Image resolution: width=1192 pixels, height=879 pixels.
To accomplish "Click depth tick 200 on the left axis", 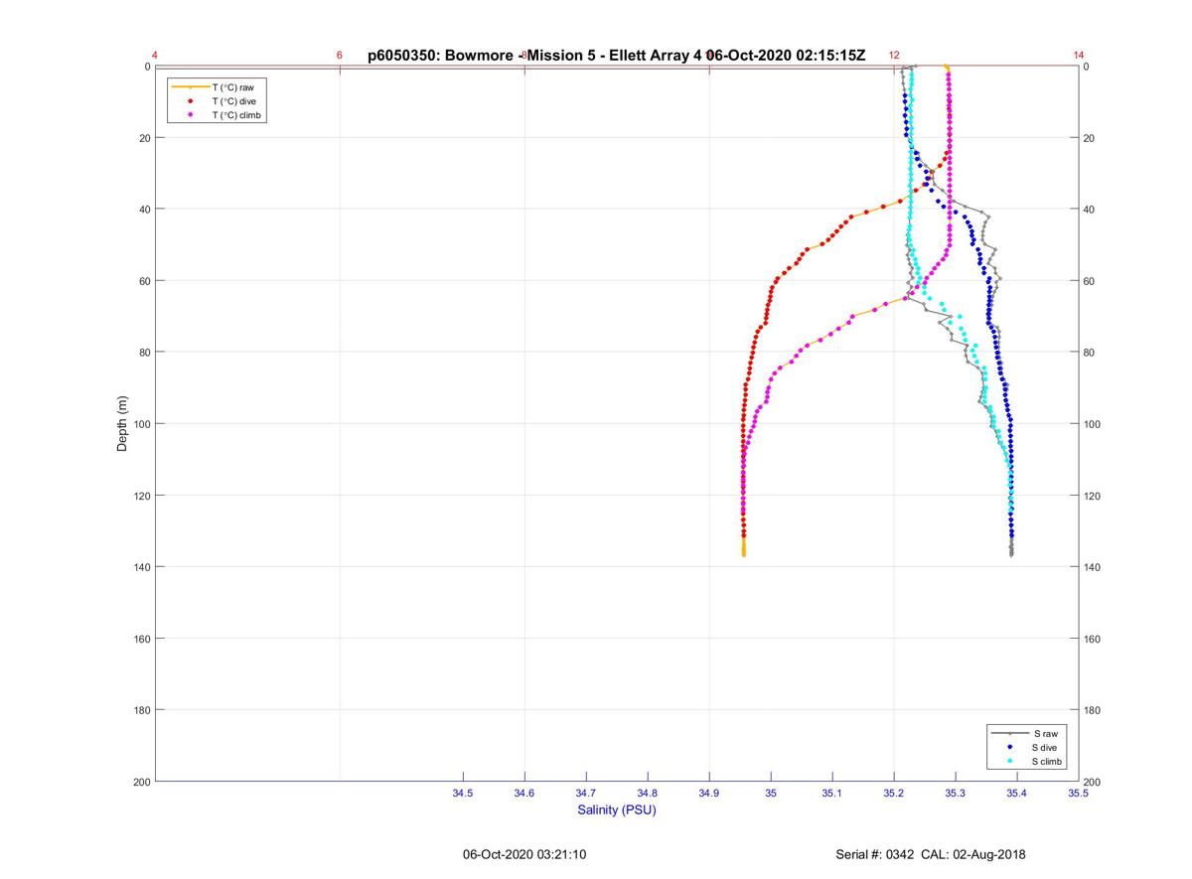I will click(141, 782).
